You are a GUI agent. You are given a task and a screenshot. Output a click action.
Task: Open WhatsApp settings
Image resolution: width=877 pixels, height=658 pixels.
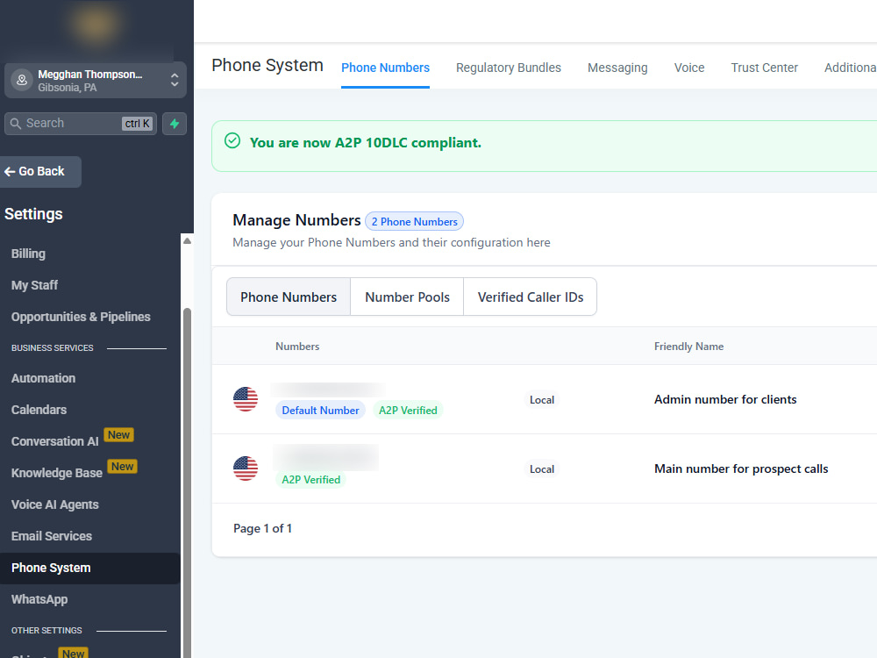pos(39,599)
